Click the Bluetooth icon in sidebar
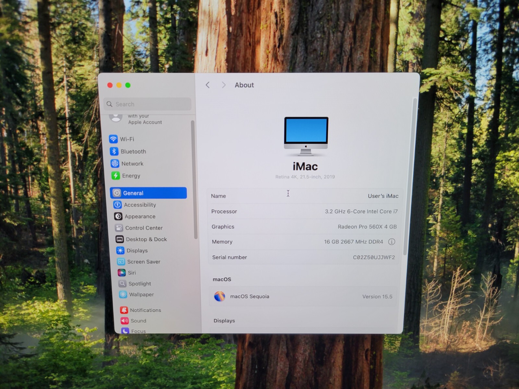Screen dimensions: 519x389 click(114, 151)
